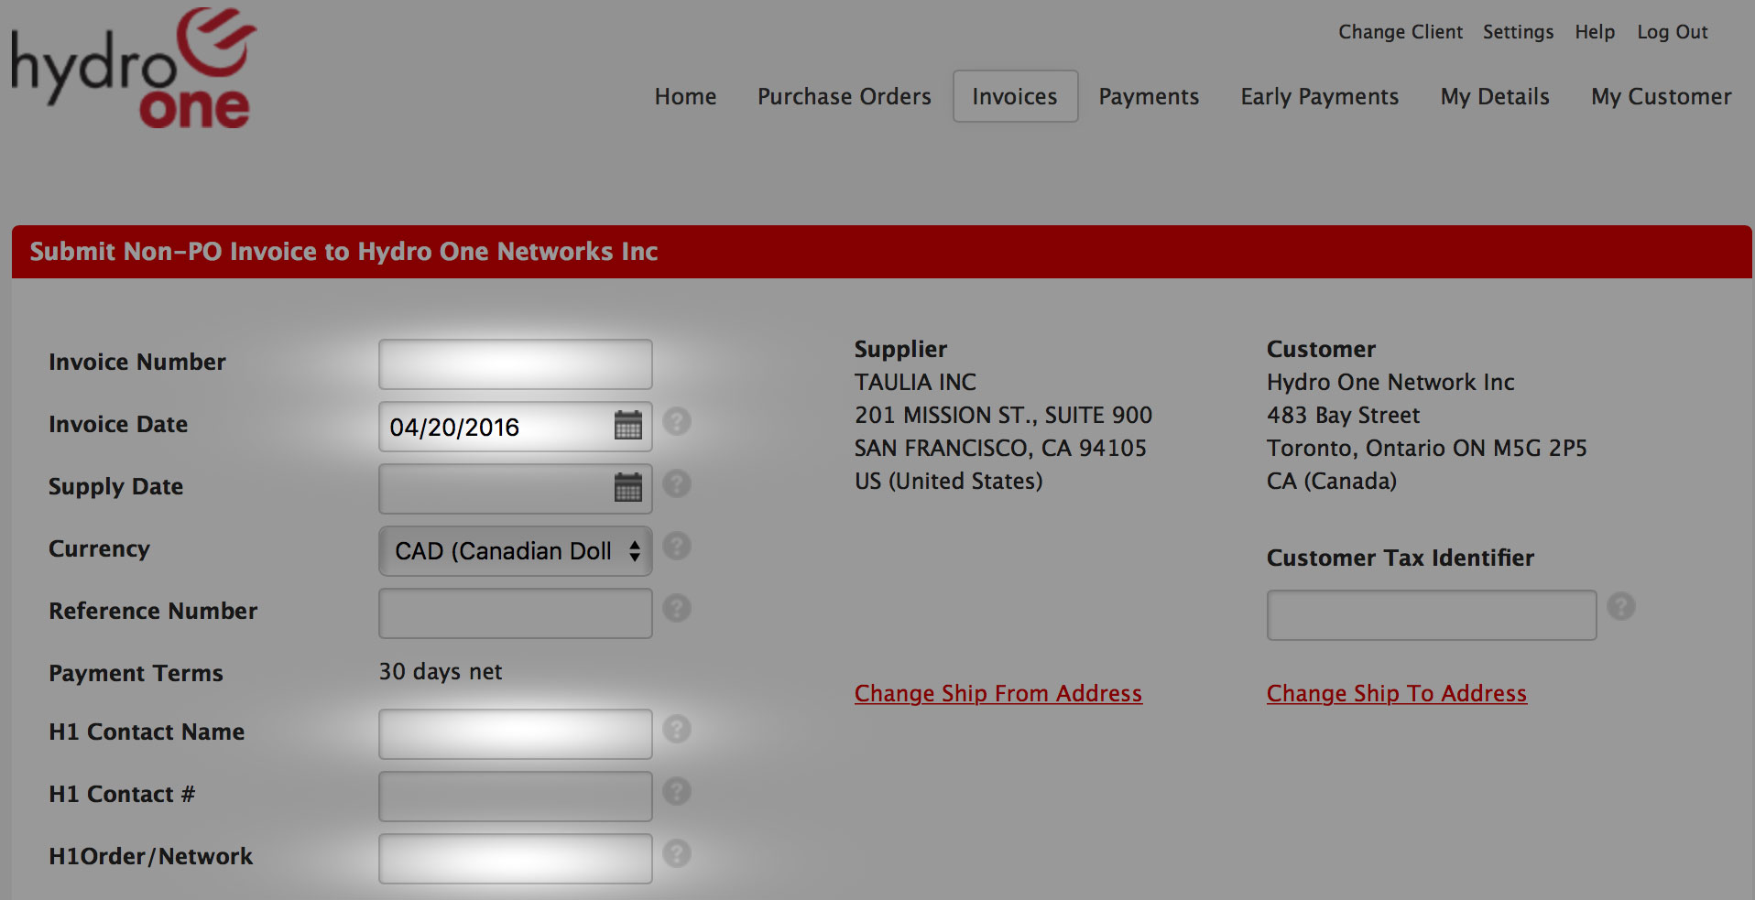Viewport: 1755px width, 900px height.
Task: Click 'SAN FRANCISCO, CA 94105' text
Action: (1000, 448)
